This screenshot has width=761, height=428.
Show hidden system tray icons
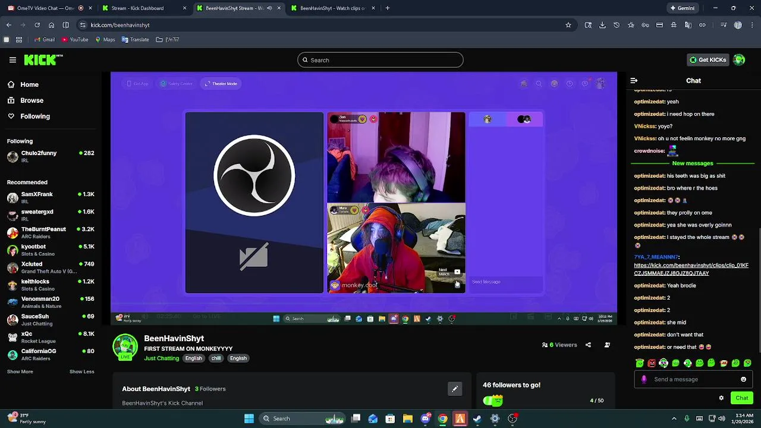(x=674, y=418)
